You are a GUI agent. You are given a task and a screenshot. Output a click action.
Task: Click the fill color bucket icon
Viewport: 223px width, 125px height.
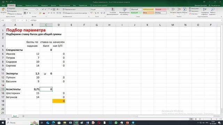tap(40, 13)
